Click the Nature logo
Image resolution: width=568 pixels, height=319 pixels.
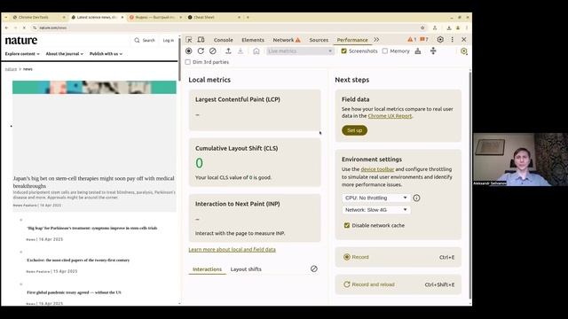pyautogui.click(x=21, y=40)
